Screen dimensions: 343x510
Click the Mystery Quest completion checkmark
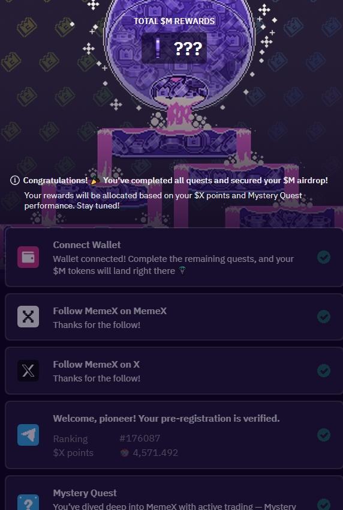pyautogui.click(x=324, y=505)
